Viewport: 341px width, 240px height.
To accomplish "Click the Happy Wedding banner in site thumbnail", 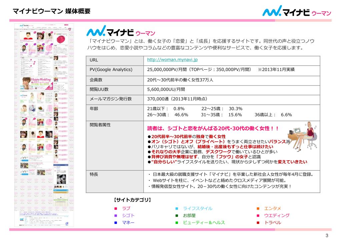I will point(37,84).
